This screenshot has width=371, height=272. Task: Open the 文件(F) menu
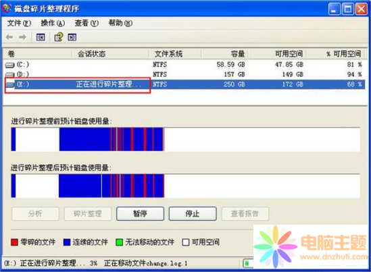click(x=19, y=23)
